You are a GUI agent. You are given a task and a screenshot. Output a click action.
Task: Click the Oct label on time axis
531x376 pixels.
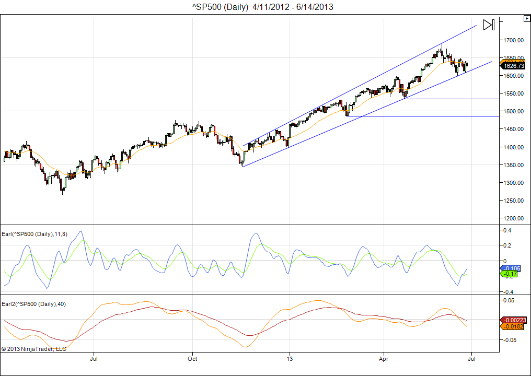point(192,359)
